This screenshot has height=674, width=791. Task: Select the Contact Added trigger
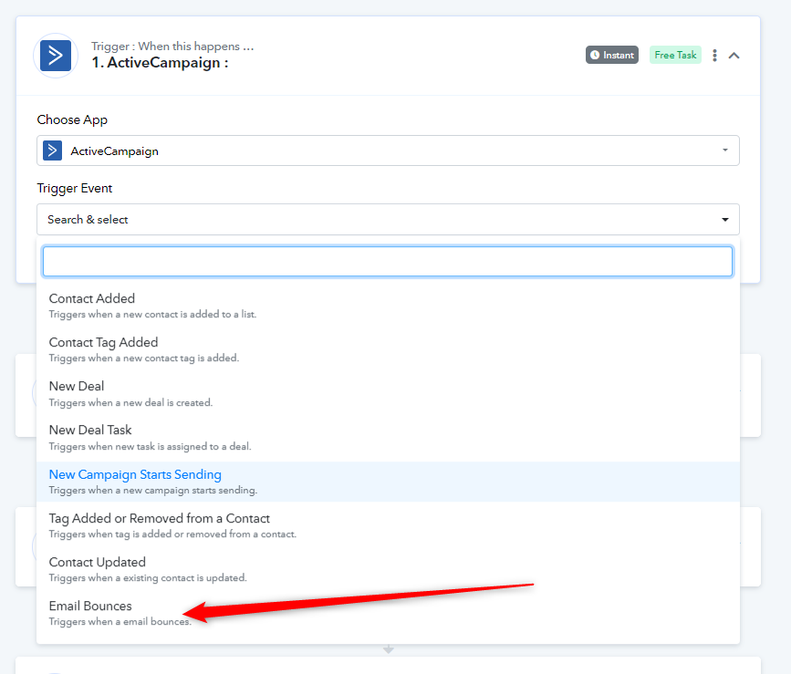[x=388, y=306]
